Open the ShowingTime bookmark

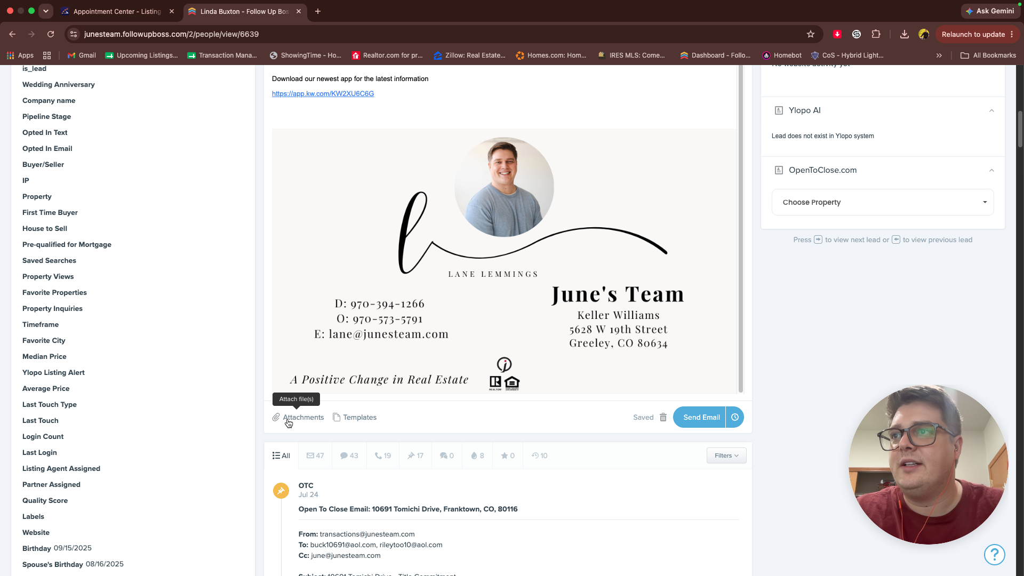coord(306,55)
